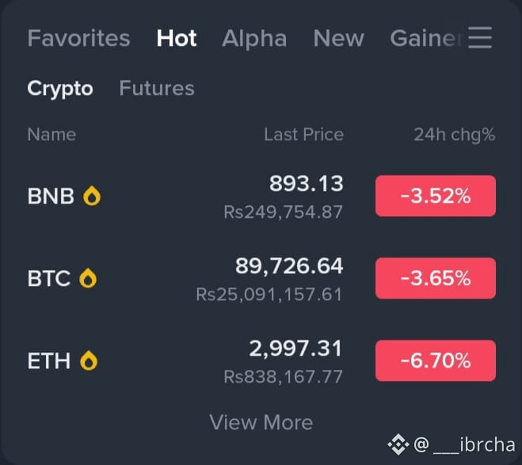Tap the Binance logo in the watermark
Image resolution: width=522 pixels, height=465 pixels.
[x=398, y=444]
